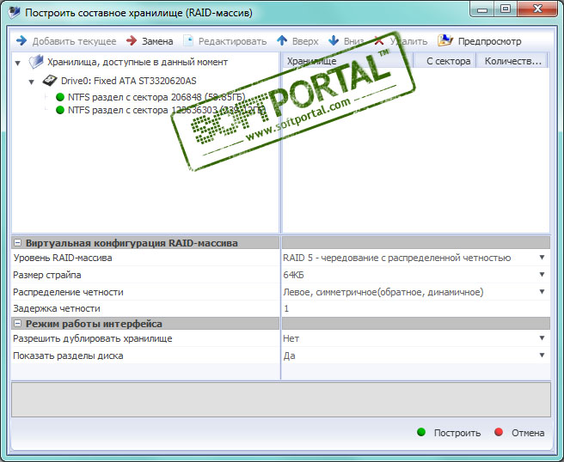Click the Предпросмотр toolbar button
This screenshot has width=564, height=462.
pos(480,41)
